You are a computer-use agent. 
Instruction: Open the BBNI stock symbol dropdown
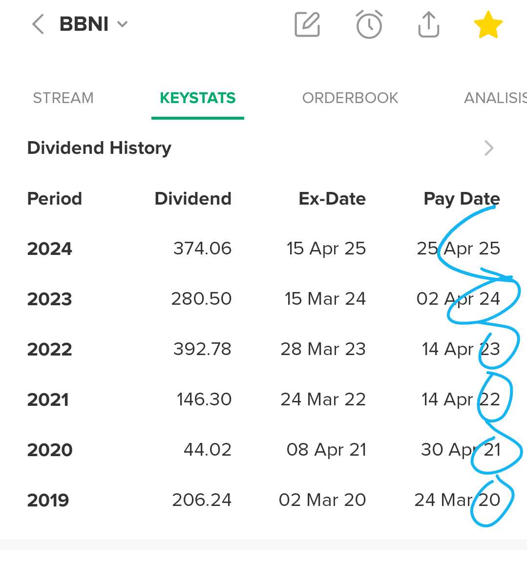tap(93, 24)
